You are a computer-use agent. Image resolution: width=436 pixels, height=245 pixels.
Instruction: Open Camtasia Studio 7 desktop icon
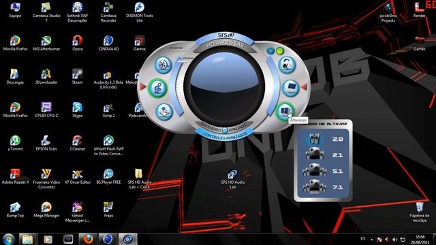tap(46, 12)
